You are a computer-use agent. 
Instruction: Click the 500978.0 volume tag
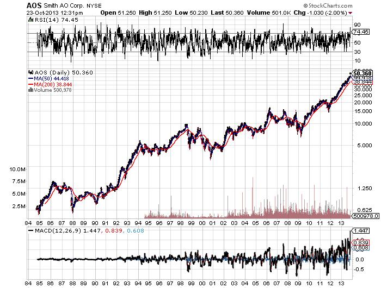coord(366,216)
